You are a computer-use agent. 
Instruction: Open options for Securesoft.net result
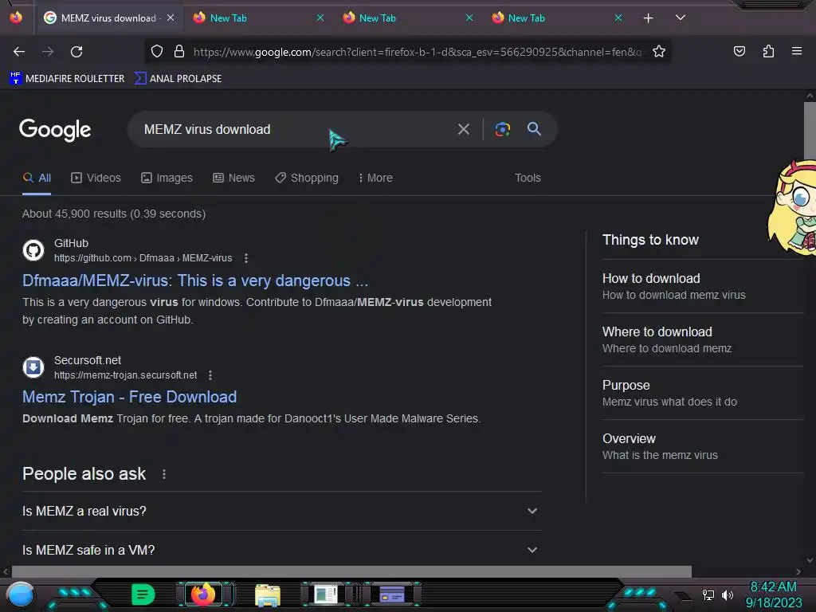210,375
